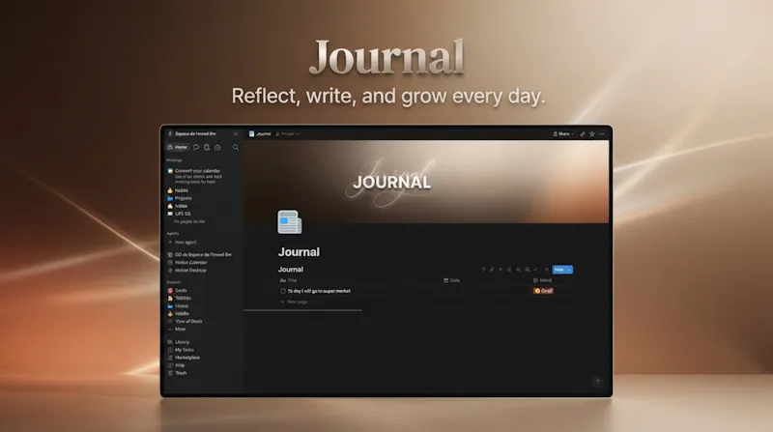
Task: Open My Tasks in the sidebar
Action: (181, 350)
